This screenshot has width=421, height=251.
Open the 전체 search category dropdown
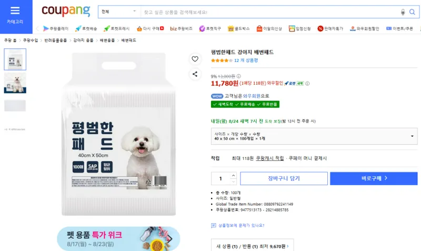coord(119,12)
